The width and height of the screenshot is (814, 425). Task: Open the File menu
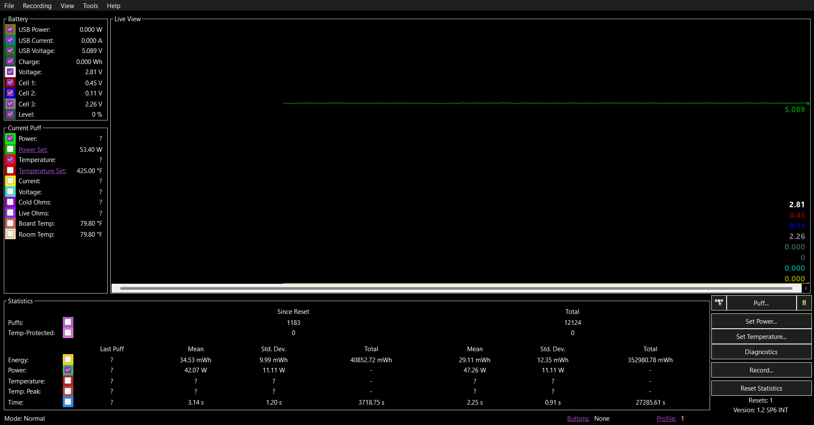pyautogui.click(x=9, y=6)
